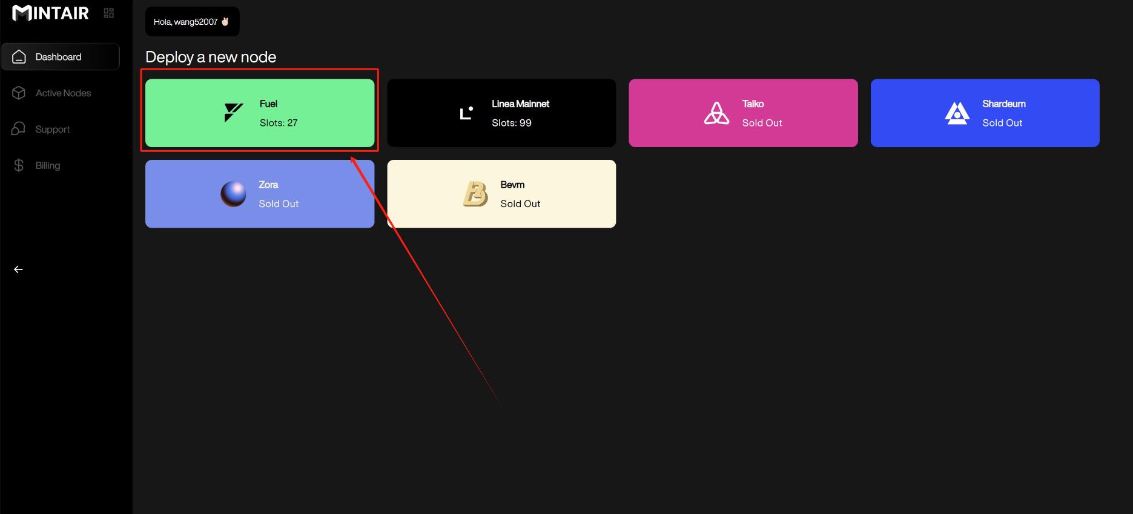Click the Bevm gold B icon

[475, 194]
